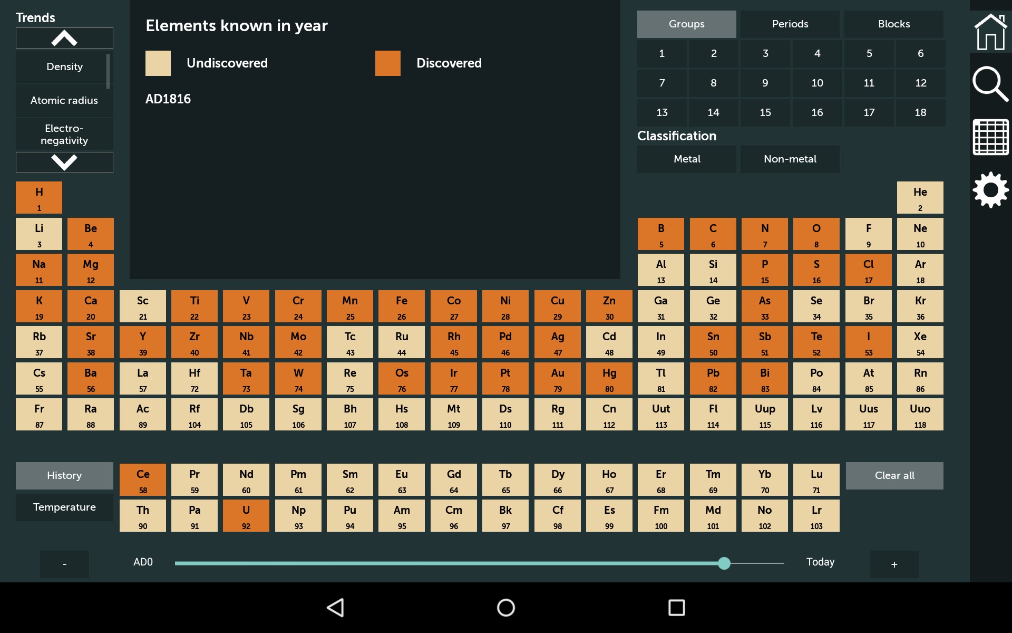The height and width of the screenshot is (633, 1012).
Task: Open the search magnifier icon
Action: point(990,84)
